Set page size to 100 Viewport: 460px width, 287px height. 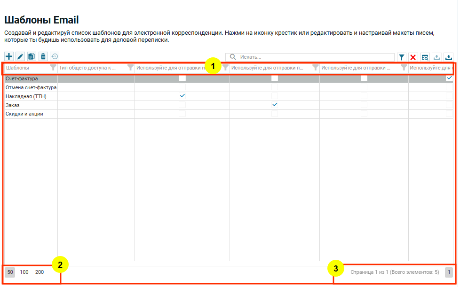tap(24, 272)
